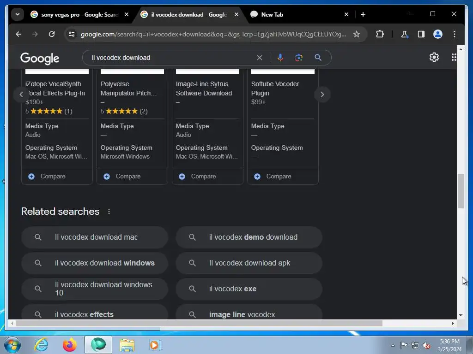Search il vocodex demo download
The width and height of the screenshot is (473, 354).
(249, 237)
